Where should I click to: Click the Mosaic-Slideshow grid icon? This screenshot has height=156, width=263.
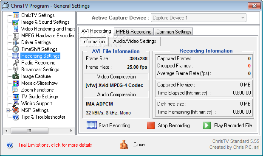pos(16,83)
